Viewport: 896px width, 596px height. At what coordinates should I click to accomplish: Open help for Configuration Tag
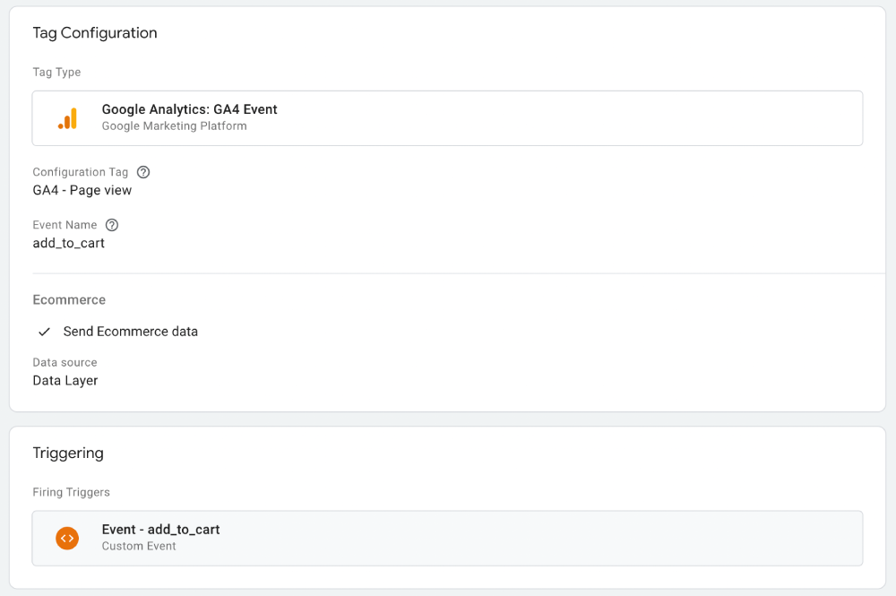click(x=143, y=172)
